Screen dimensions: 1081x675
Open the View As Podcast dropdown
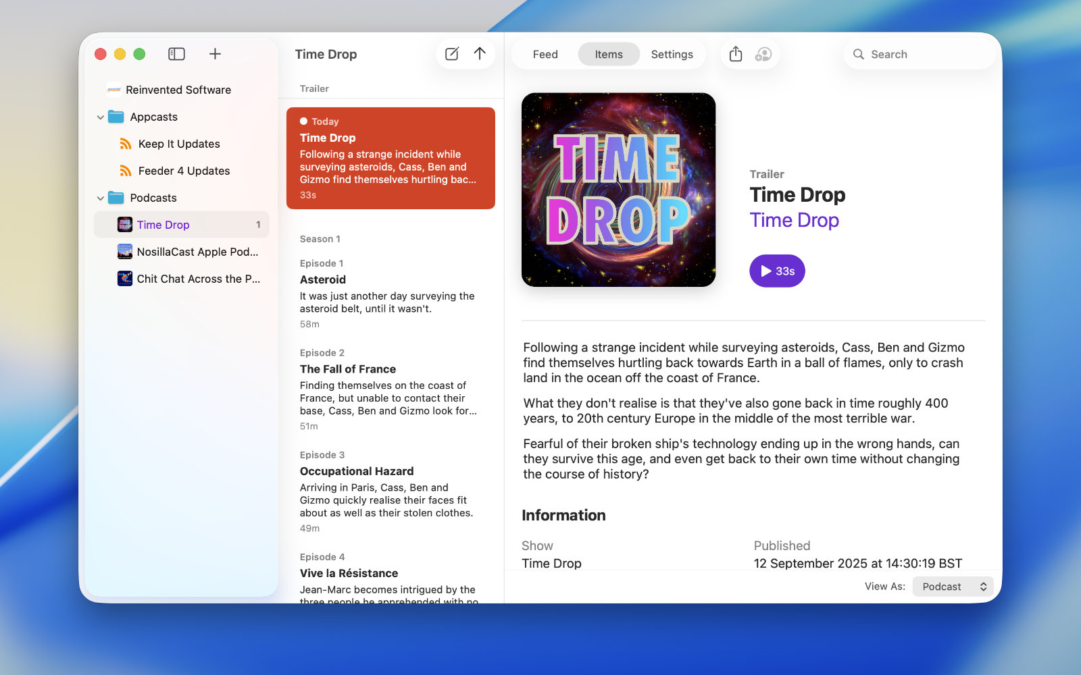pyautogui.click(x=953, y=587)
